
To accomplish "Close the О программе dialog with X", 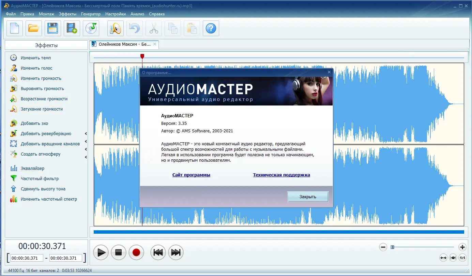I will coord(329,72).
